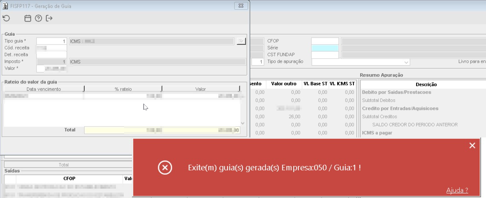Click the Data vencimento column header

[44, 89]
